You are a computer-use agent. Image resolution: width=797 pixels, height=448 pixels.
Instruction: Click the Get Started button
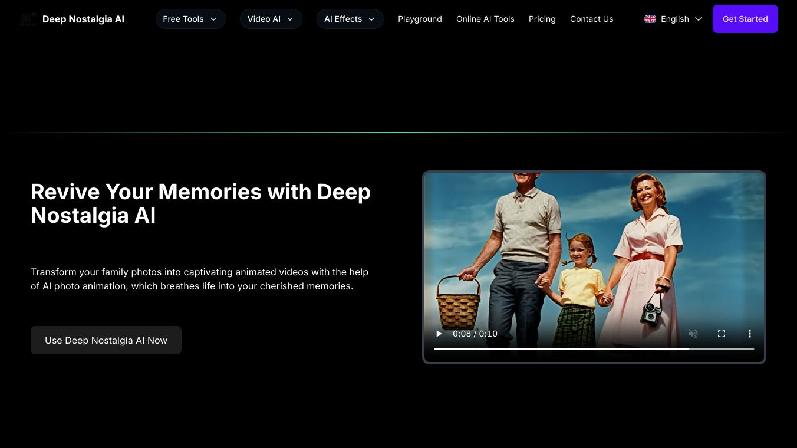click(x=745, y=19)
